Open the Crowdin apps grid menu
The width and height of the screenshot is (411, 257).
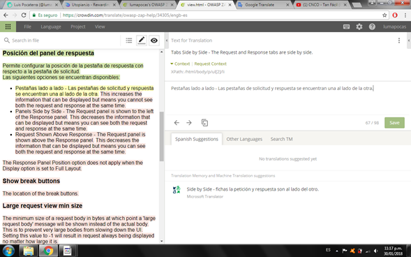point(8,27)
